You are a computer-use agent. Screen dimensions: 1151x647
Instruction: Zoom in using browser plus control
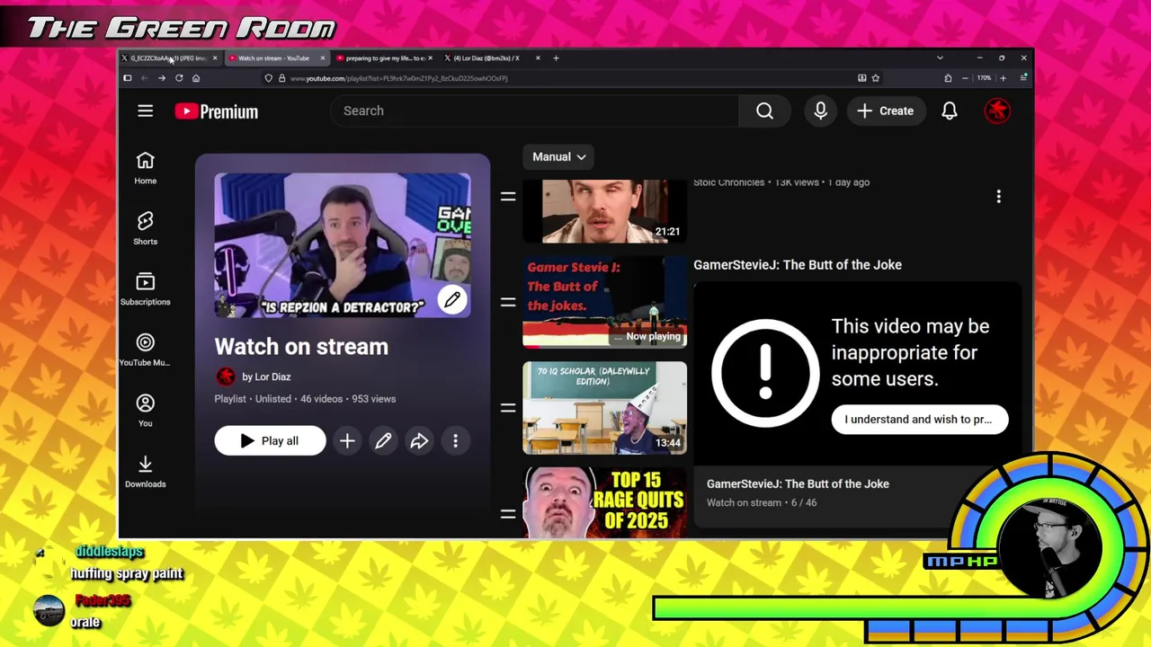1003,78
